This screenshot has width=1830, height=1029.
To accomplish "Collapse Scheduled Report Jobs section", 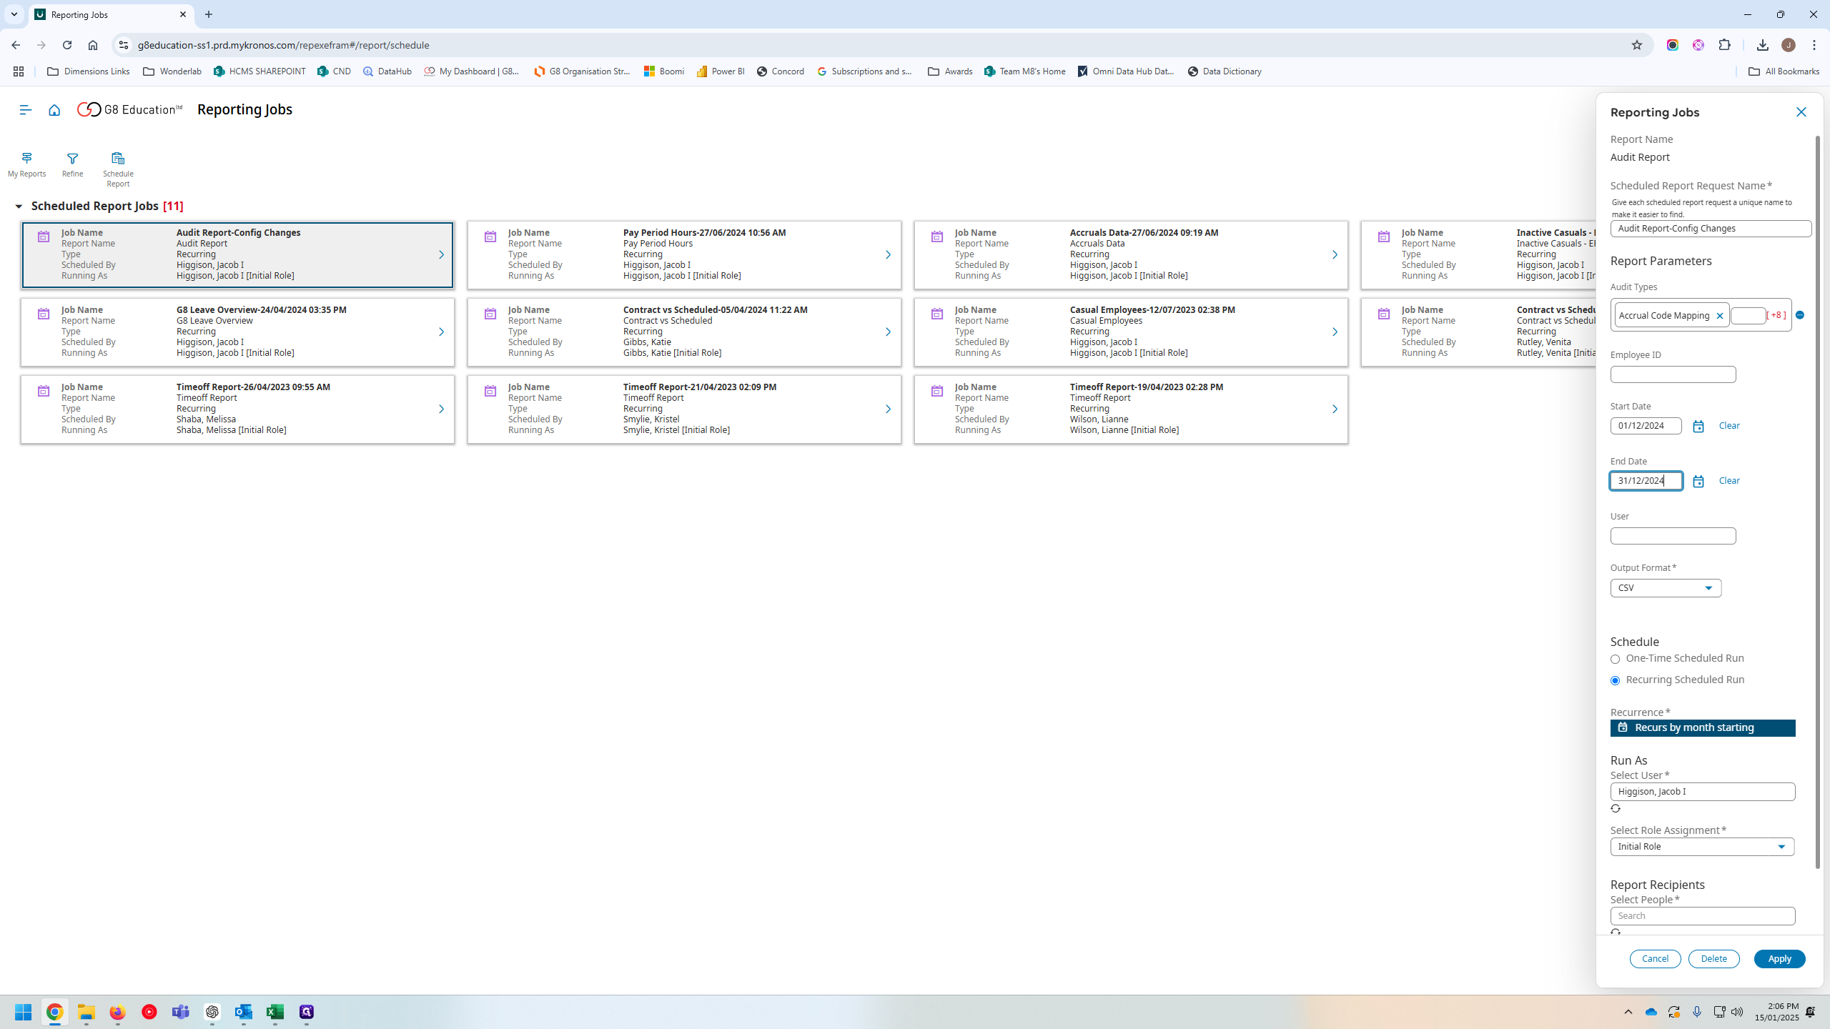I will point(19,207).
